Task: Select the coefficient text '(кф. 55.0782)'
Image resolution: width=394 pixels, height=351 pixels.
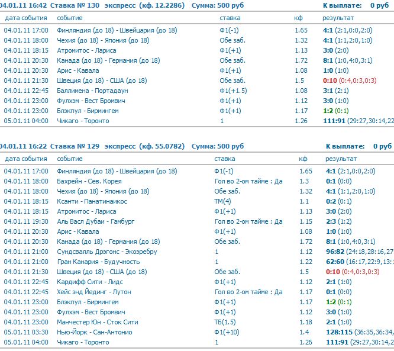Action: pos(162,146)
